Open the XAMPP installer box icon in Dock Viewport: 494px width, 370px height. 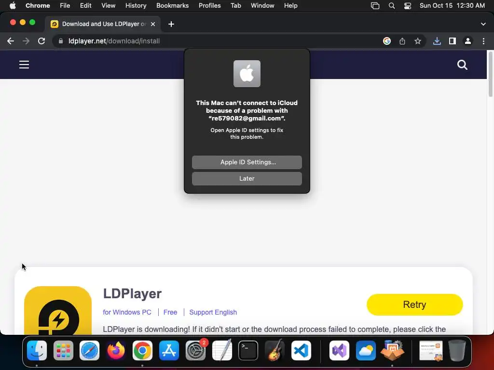tap(392, 351)
